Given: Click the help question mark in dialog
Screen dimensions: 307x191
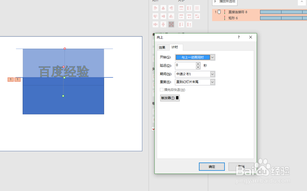Looking at the screenshot, I should [239, 37].
